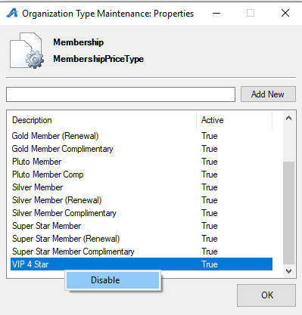Close the Properties window
Viewport: 302px width, 315px height.
click(285, 13)
